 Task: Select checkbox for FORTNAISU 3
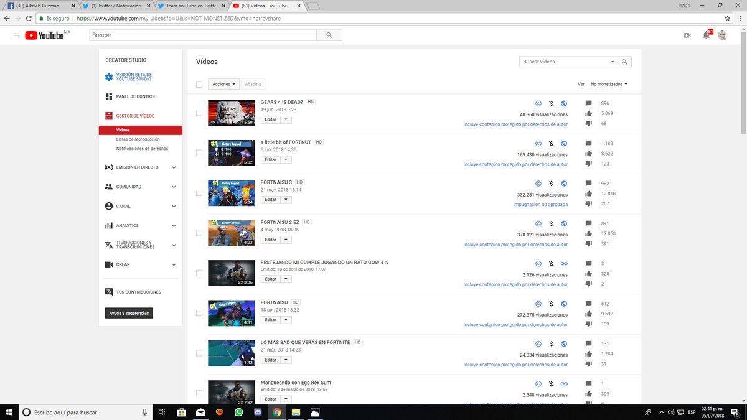199,193
